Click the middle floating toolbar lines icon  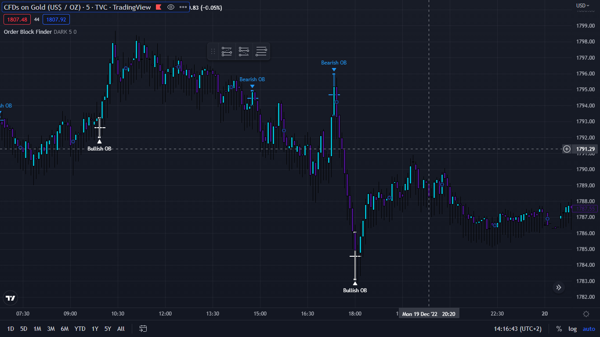(244, 51)
